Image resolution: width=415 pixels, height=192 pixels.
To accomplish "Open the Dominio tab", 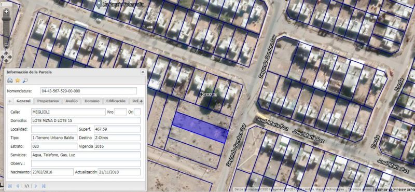I will [92, 101].
